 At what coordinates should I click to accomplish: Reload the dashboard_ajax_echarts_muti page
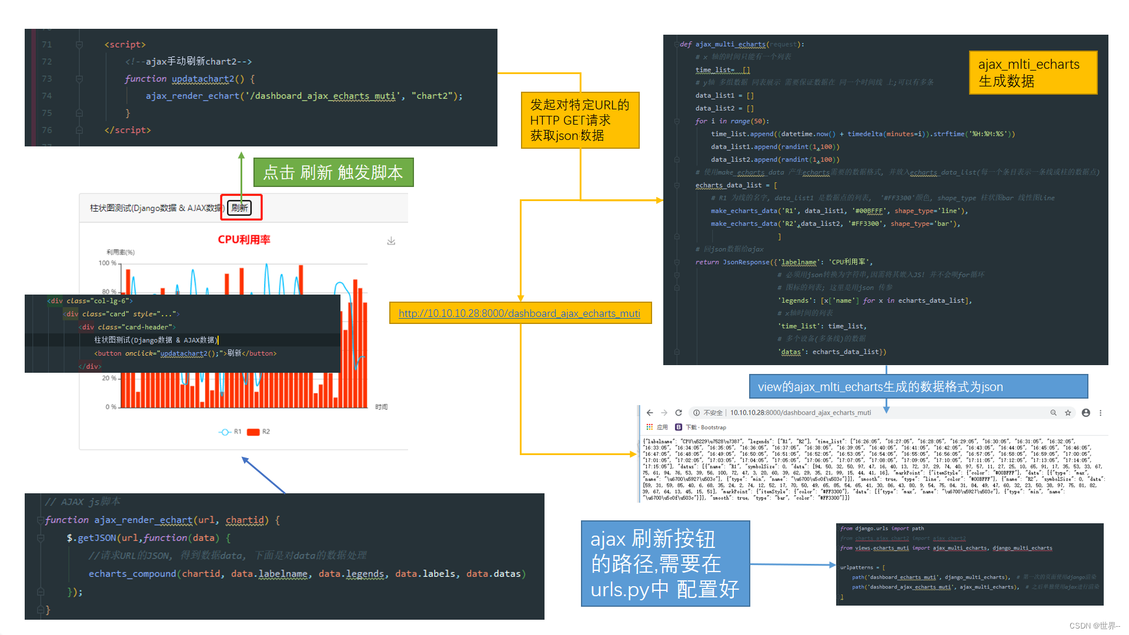point(679,413)
